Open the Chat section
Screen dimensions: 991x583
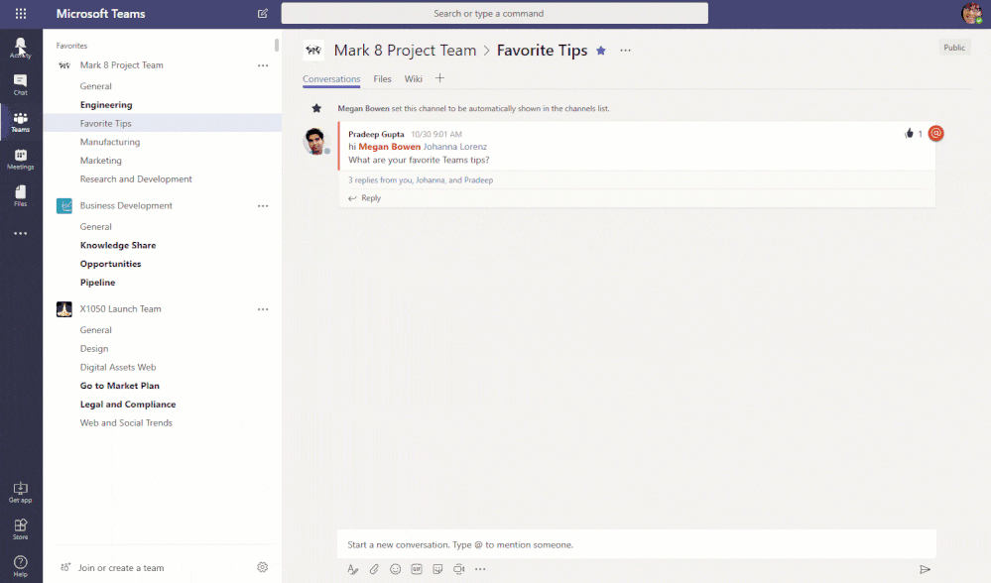tap(20, 84)
